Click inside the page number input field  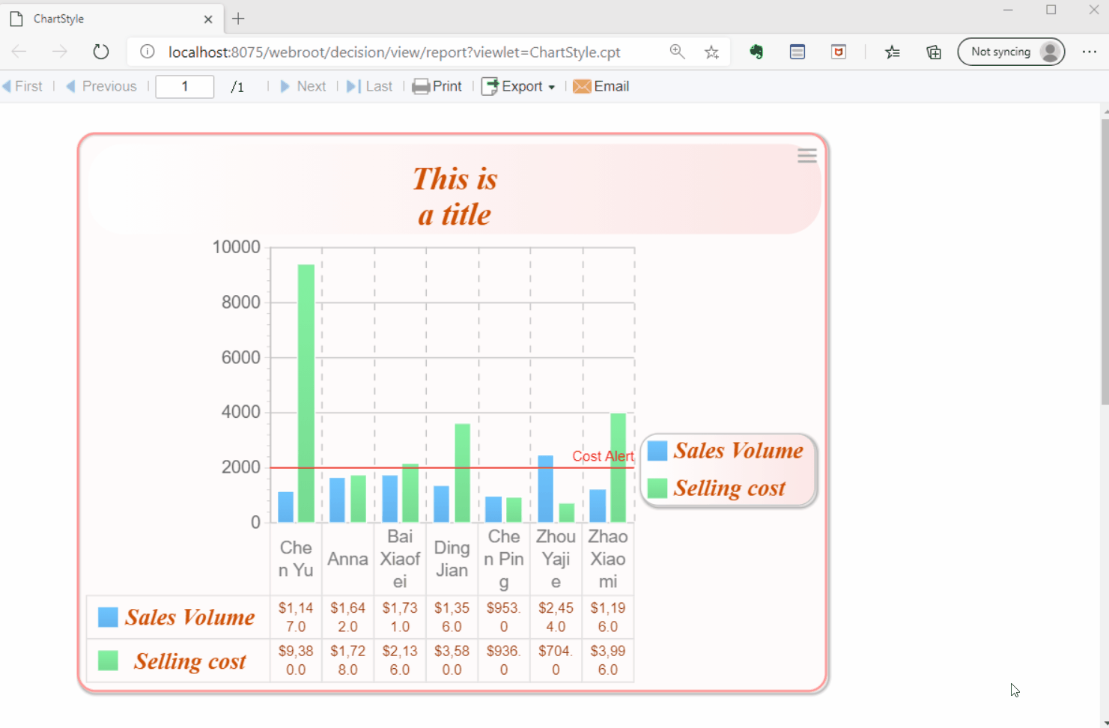pyautogui.click(x=184, y=86)
